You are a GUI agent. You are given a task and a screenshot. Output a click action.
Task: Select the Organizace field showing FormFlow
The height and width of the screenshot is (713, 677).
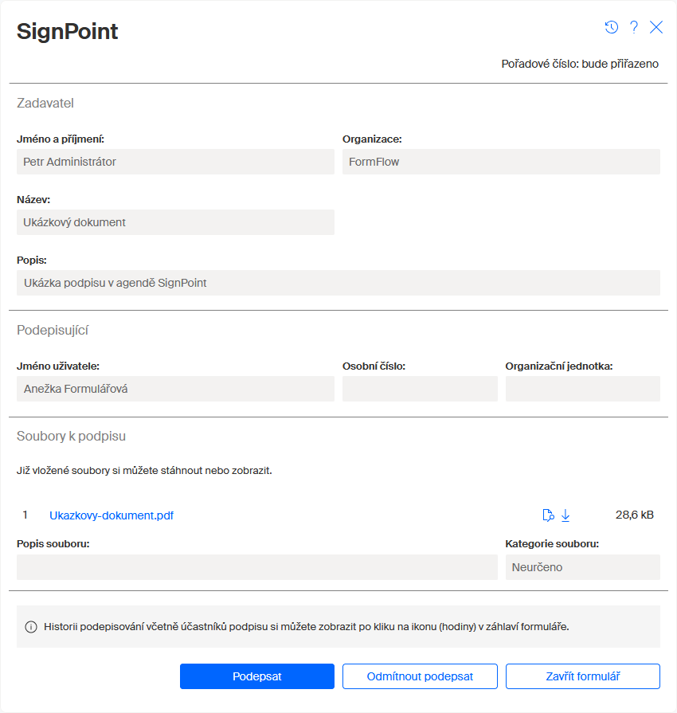click(501, 162)
